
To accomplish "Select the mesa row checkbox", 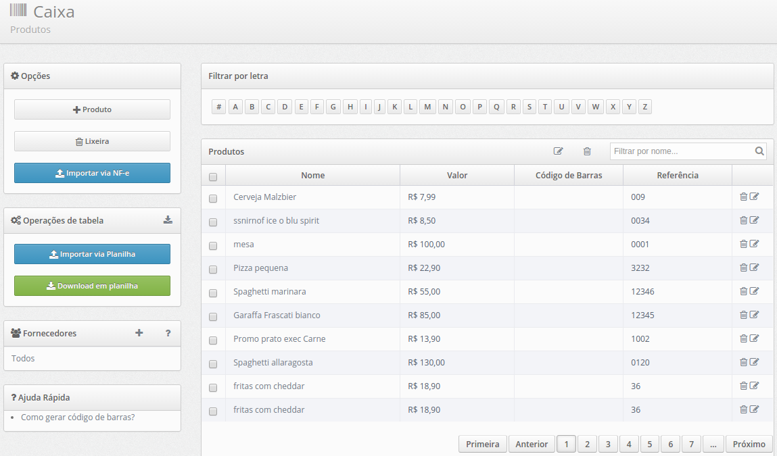I will (213, 246).
